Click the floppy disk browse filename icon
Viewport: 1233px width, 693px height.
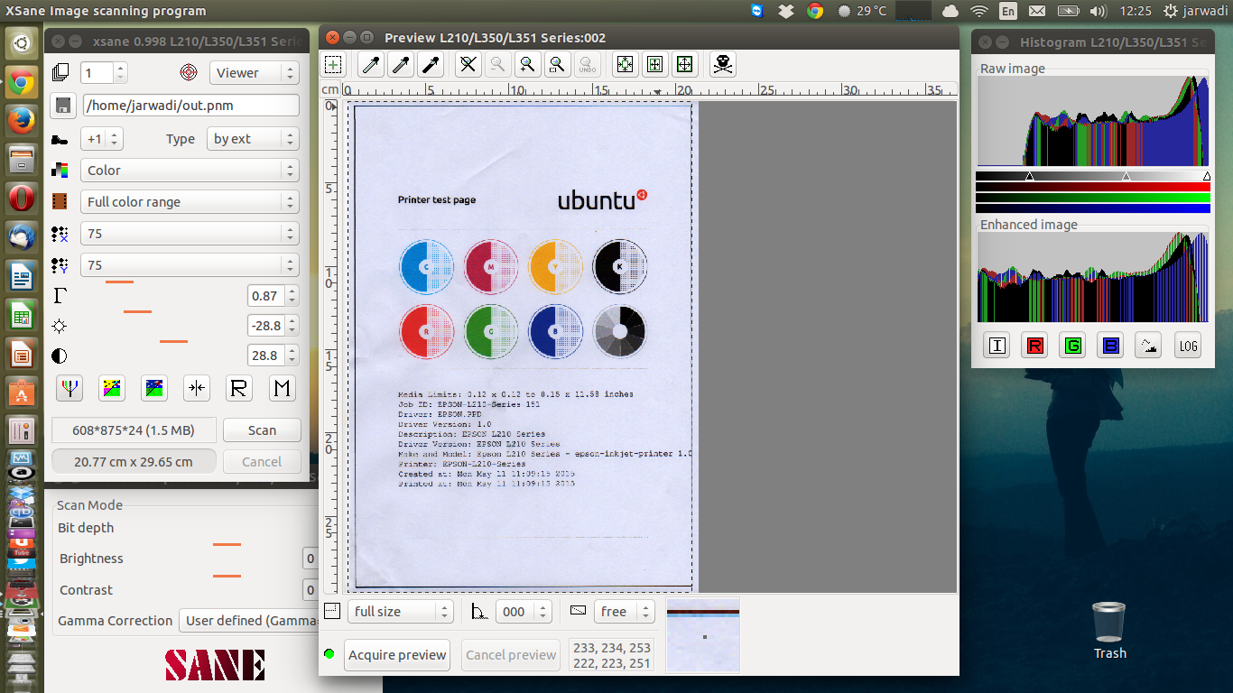click(63, 106)
